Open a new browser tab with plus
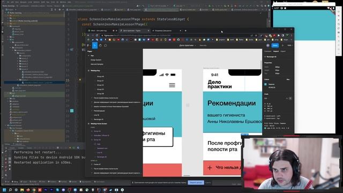The width and height of the screenshot is (343, 193). (x=185, y=31)
